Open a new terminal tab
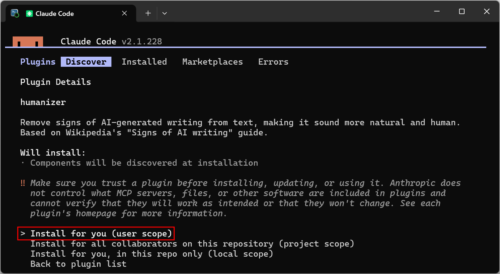 click(148, 13)
